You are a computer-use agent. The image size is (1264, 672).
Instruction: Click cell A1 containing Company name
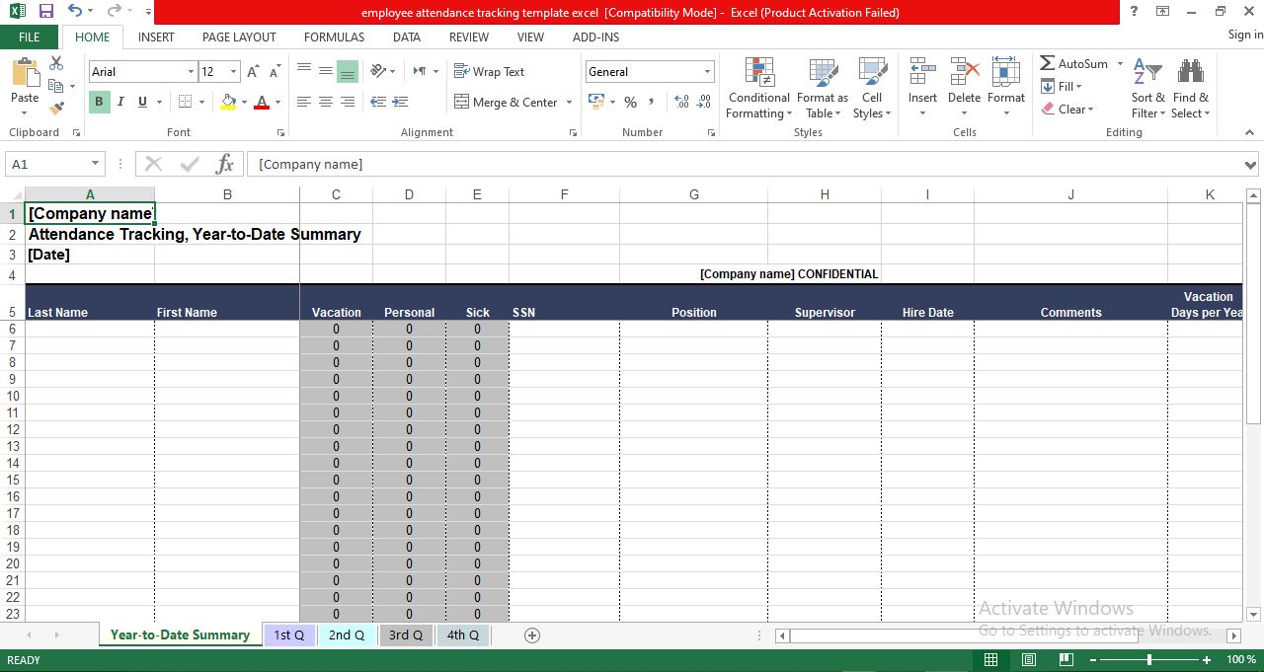(x=90, y=213)
